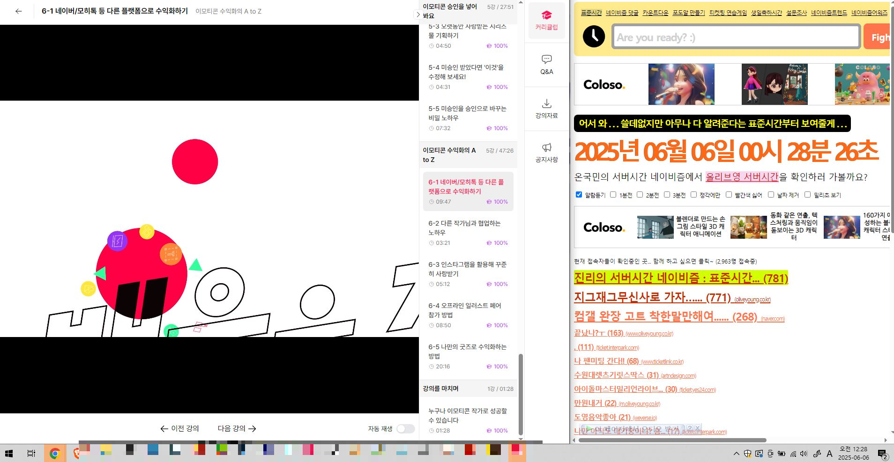The height and width of the screenshot is (462, 894).
Task: Open the singing girl 3D thumbnail in banner
Action: coord(681,84)
